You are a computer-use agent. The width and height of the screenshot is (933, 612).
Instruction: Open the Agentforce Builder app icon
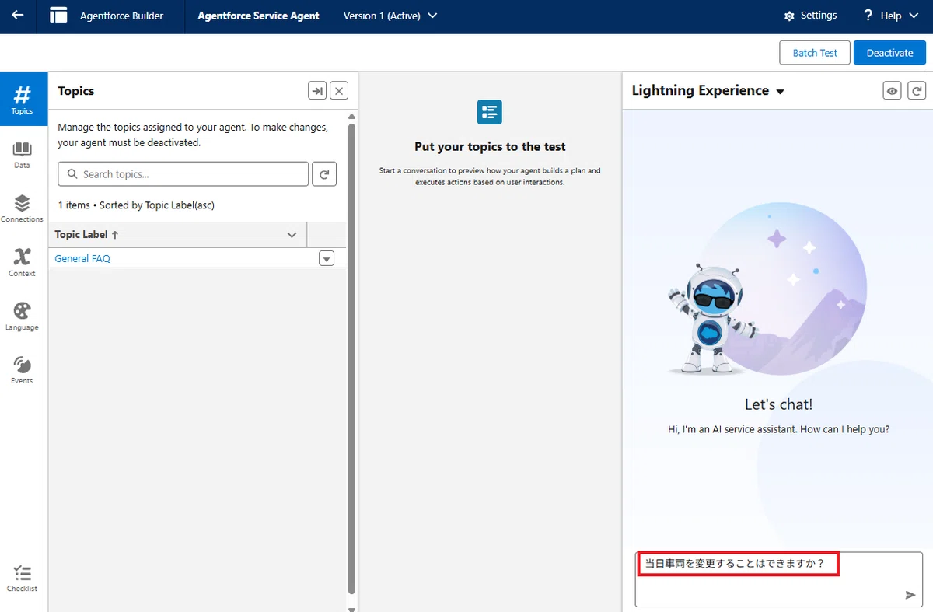point(58,16)
